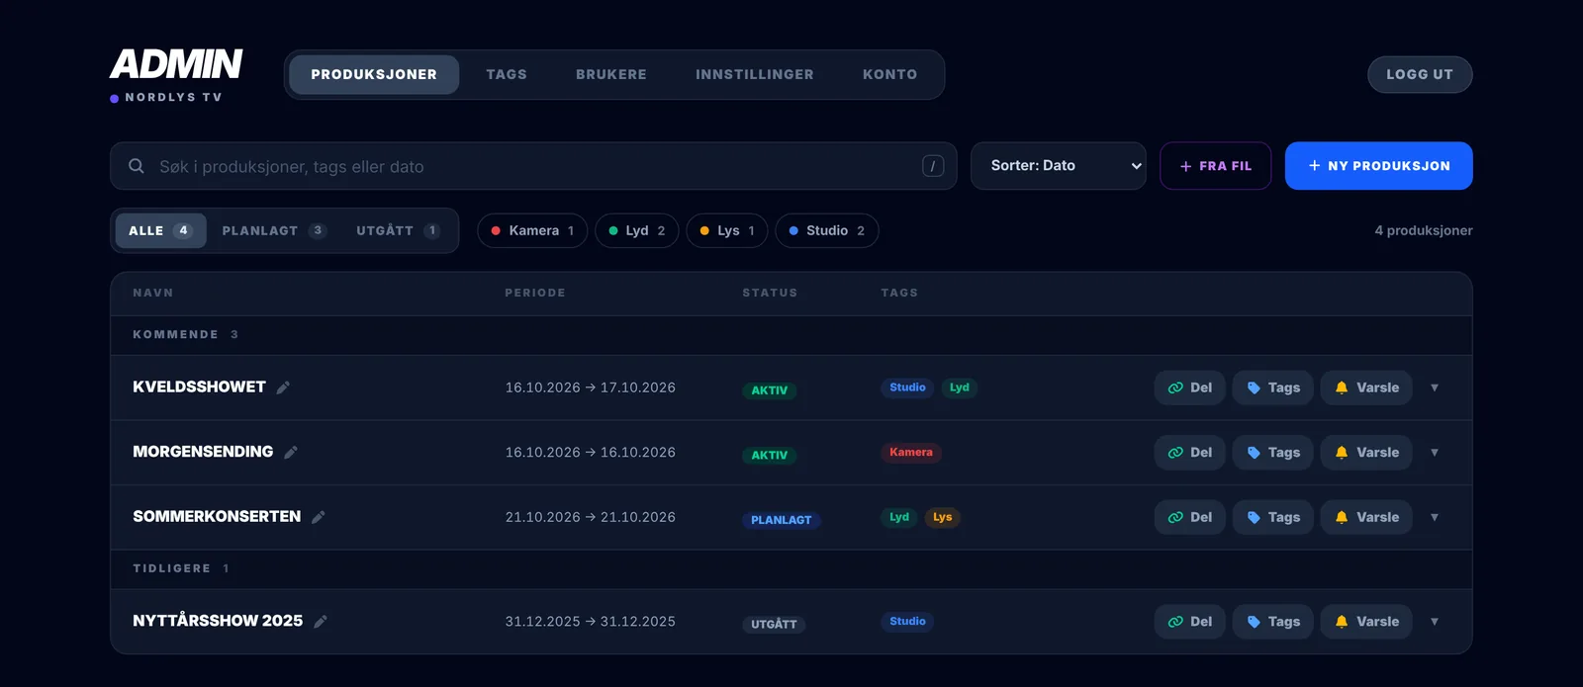Click Del for SOMMERKONSERTEN

click(x=1190, y=517)
